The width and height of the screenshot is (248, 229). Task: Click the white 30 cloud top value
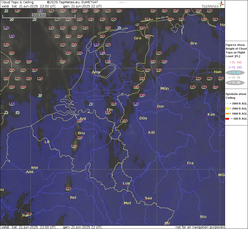click(x=40, y=95)
